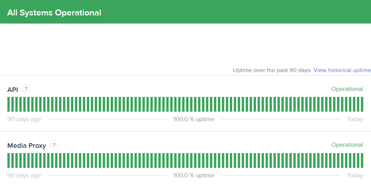Click the All Systems Operational banner heading

(x=54, y=13)
